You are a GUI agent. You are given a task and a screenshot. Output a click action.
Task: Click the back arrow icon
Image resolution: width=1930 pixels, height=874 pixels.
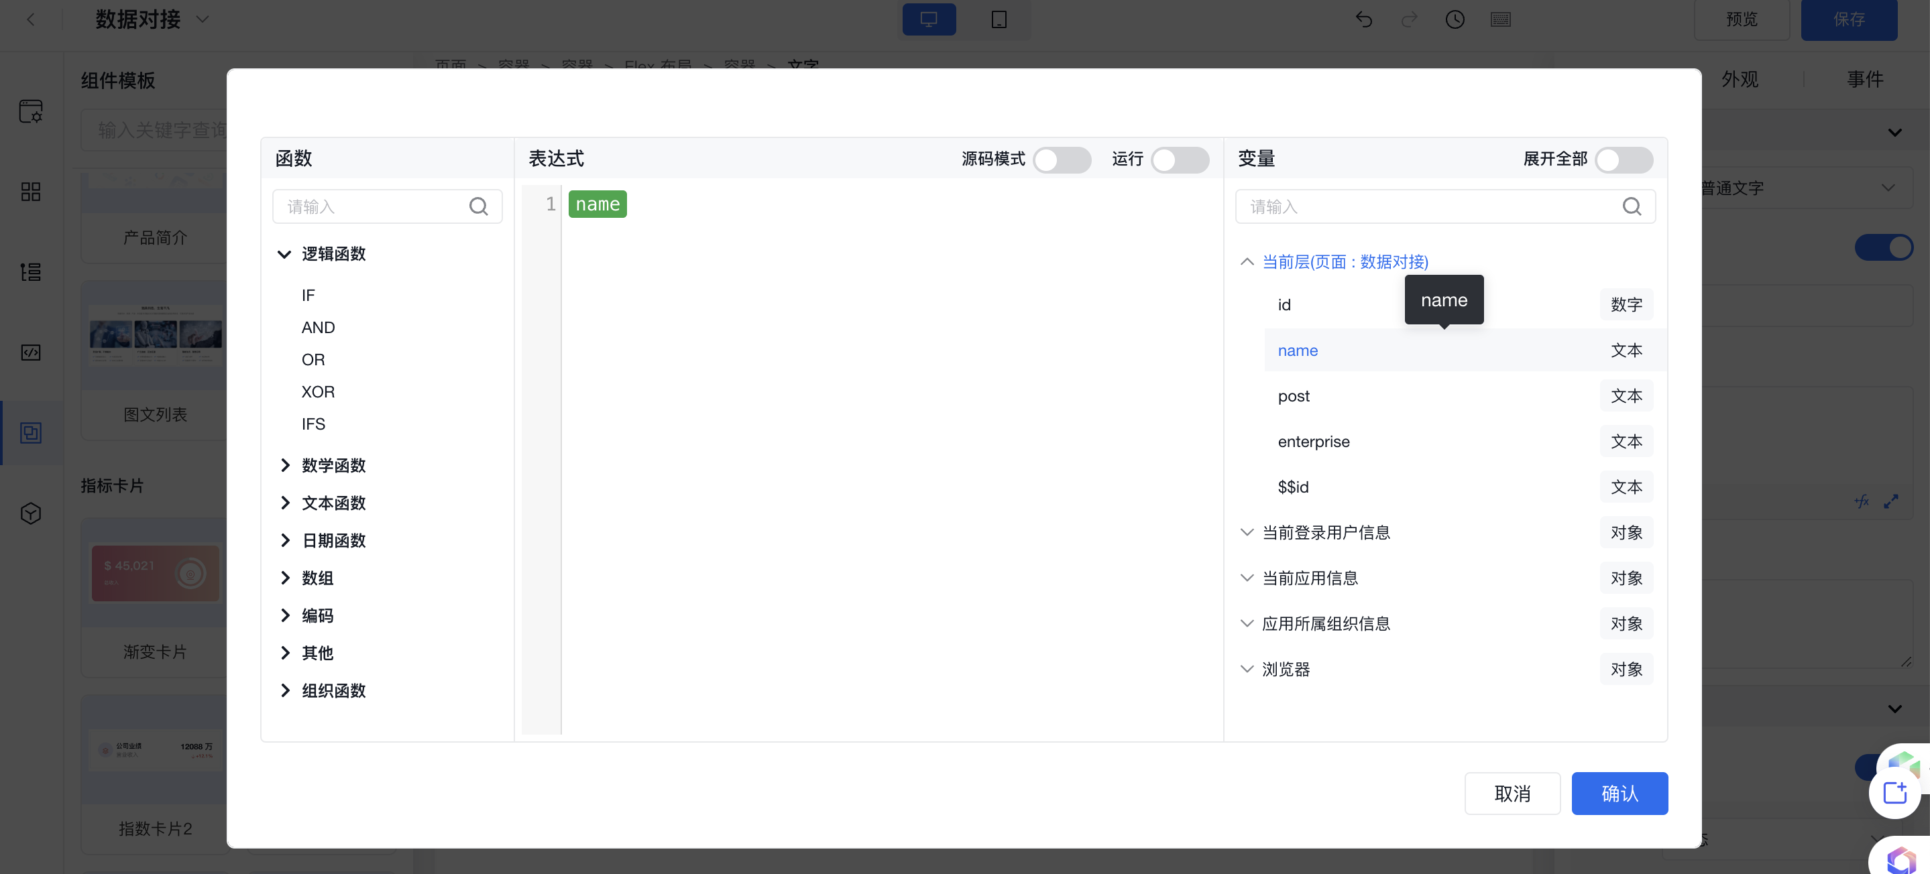[31, 19]
